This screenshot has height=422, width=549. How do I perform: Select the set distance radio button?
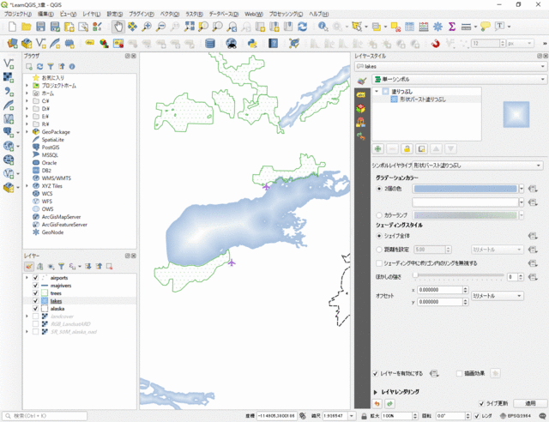tap(379, 250)
